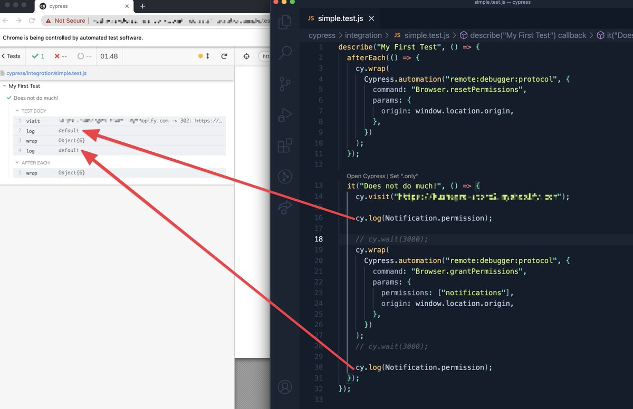
Task: Open the Cypress selector playground
Action: click(246, 56)
